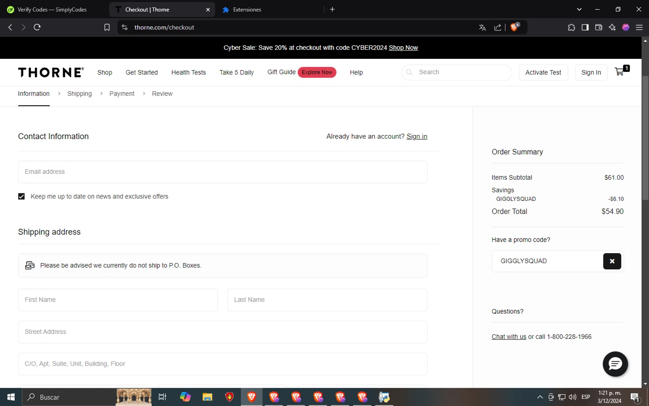Open the Health Tests menu
649x406 pixels.
(x=189, y=72)
